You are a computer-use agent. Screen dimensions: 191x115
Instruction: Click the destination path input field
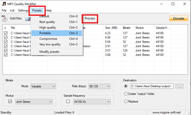(x=152, y=86)
